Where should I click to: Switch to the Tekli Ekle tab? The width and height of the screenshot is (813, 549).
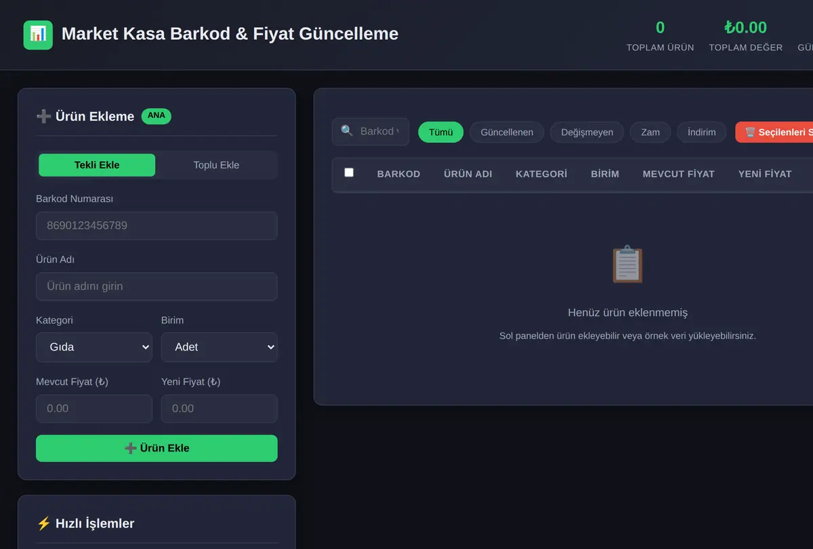[97, 165]
